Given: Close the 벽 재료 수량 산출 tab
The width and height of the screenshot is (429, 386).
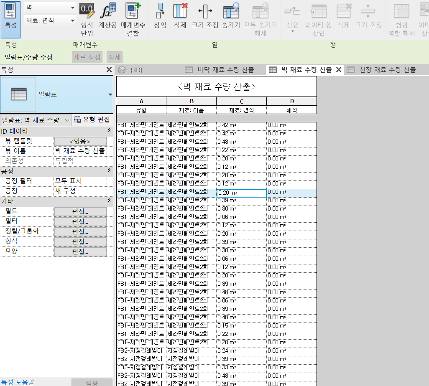Looking at the screenshot, I should point(339,70).
